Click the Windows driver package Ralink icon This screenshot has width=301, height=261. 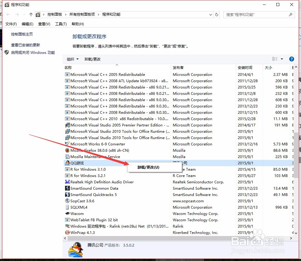(x=67, y=226)
